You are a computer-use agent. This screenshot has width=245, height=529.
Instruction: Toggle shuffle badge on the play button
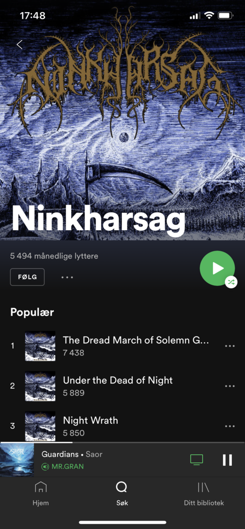coord(231,282)
